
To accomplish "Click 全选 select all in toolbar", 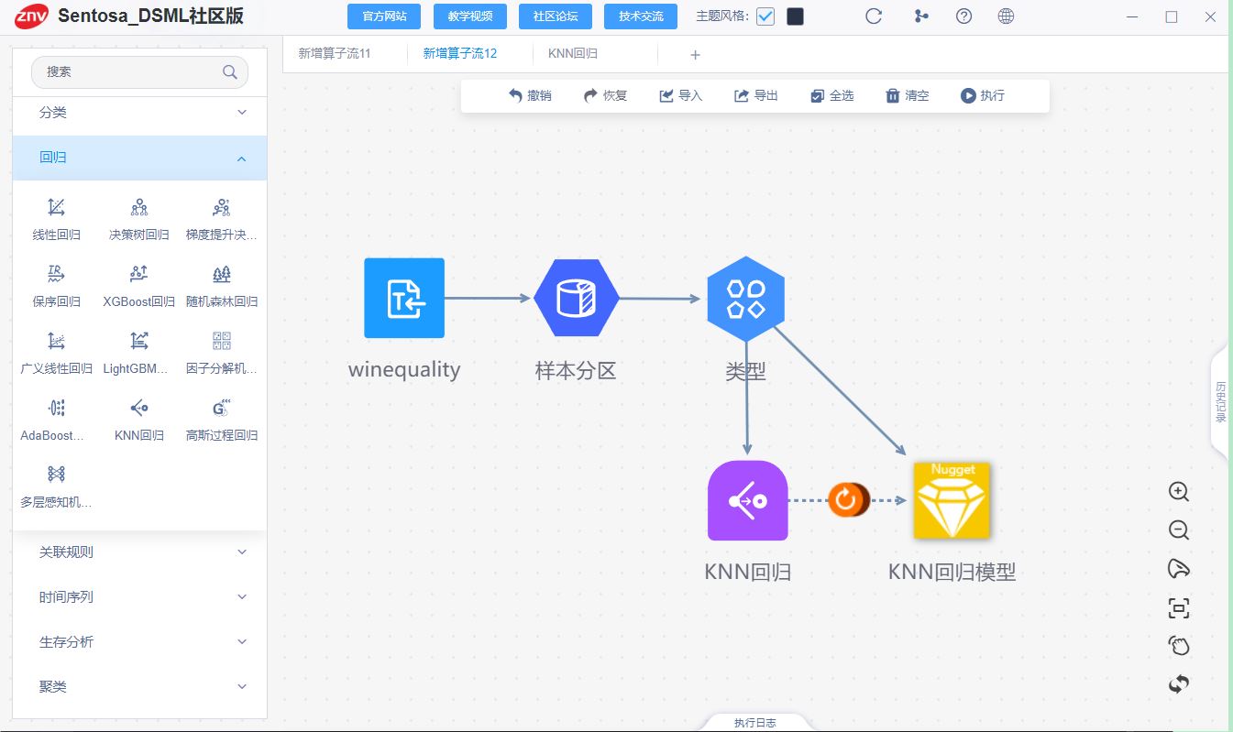I will click(x=831, y=95).
